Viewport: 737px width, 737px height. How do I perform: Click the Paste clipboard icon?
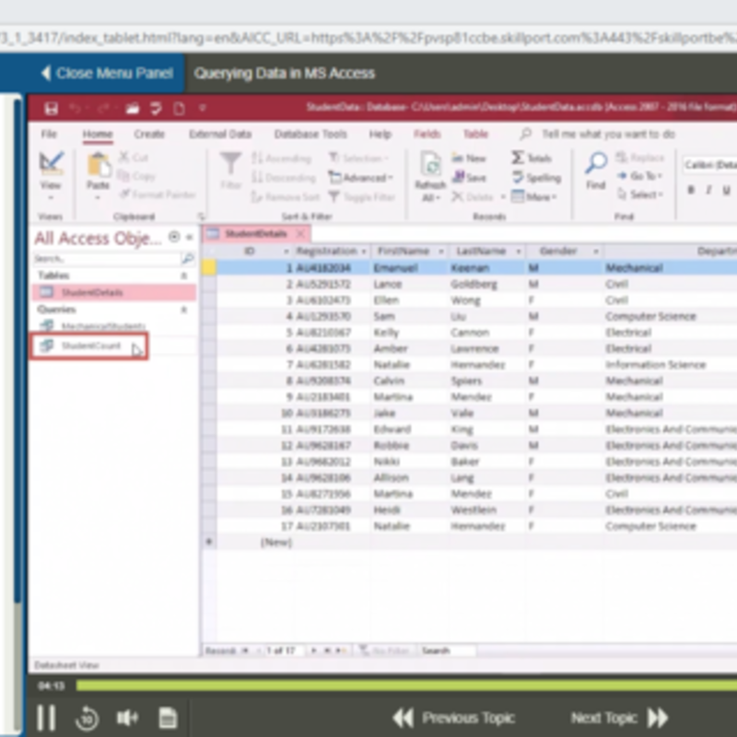(99, 166)
